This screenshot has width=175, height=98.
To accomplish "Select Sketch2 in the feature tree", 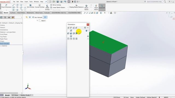I will pos(4,46).
